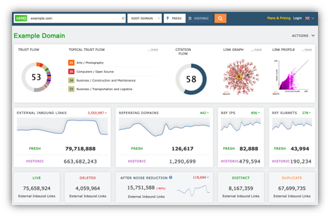Click fresh external links value 79,718,888

[x=80, y=149]
